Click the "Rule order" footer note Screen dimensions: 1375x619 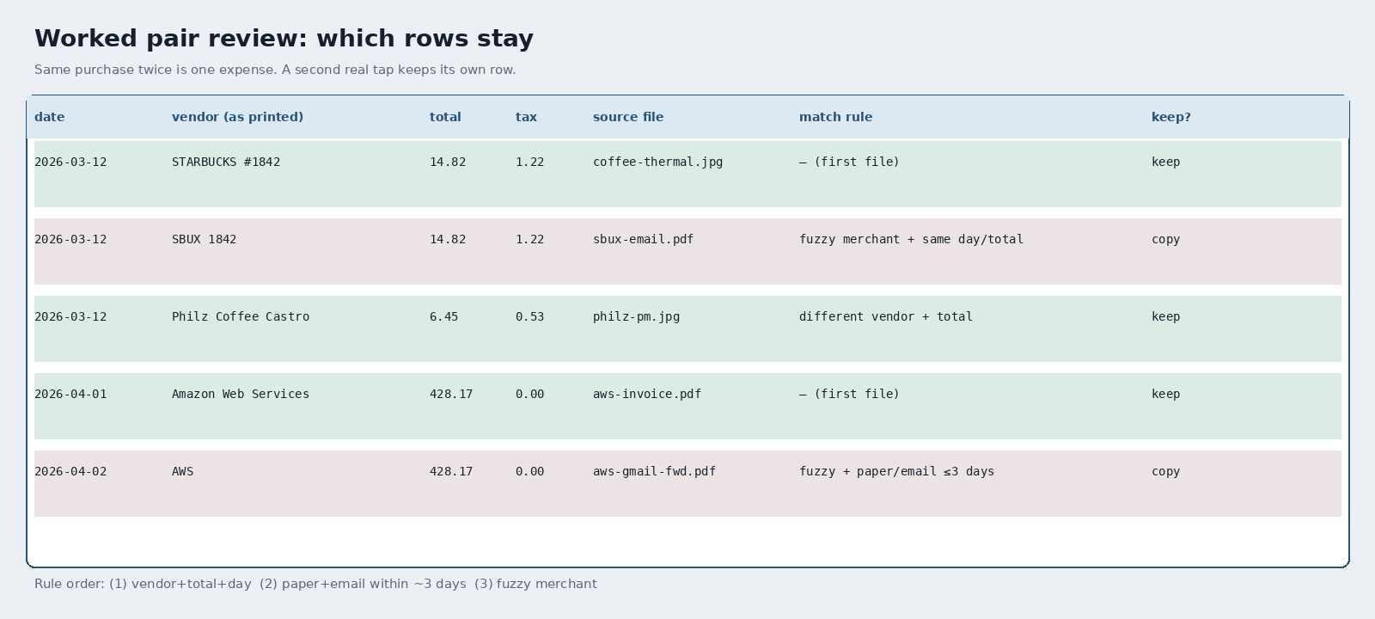tap(315, 584)
